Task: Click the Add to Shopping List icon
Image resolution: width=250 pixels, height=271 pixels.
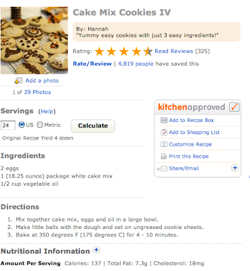Action: [163, 132]
